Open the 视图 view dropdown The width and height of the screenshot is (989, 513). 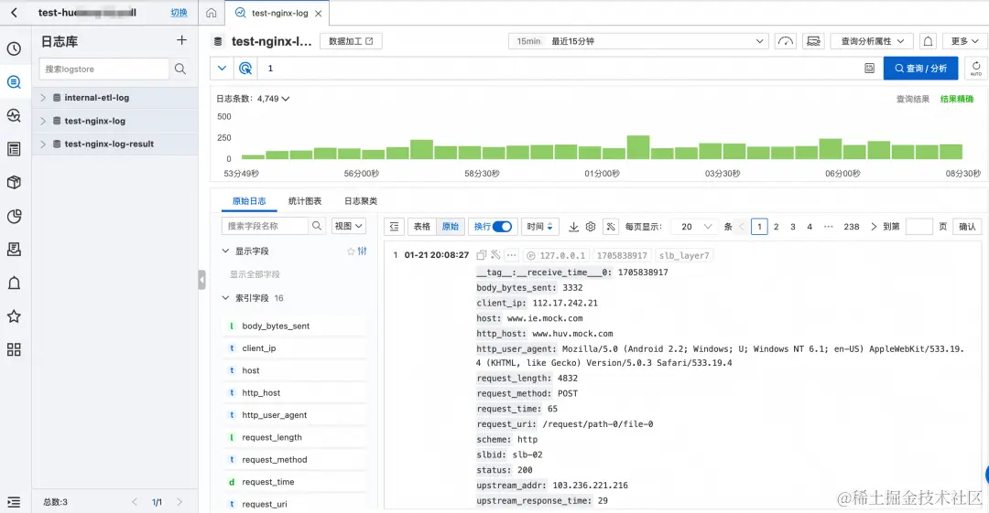349,226
